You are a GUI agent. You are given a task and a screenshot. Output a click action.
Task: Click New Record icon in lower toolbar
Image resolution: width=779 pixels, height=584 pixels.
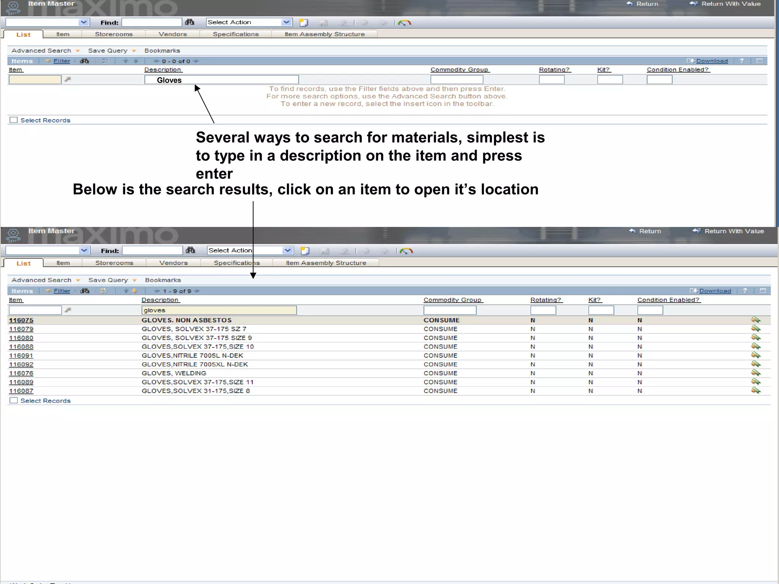(305, 251)
